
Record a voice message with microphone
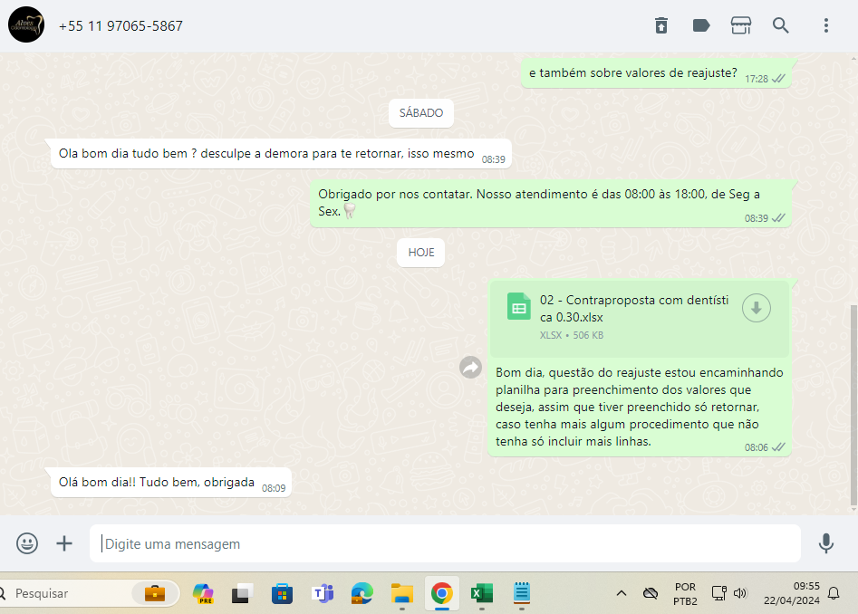(x=826, y=543)
